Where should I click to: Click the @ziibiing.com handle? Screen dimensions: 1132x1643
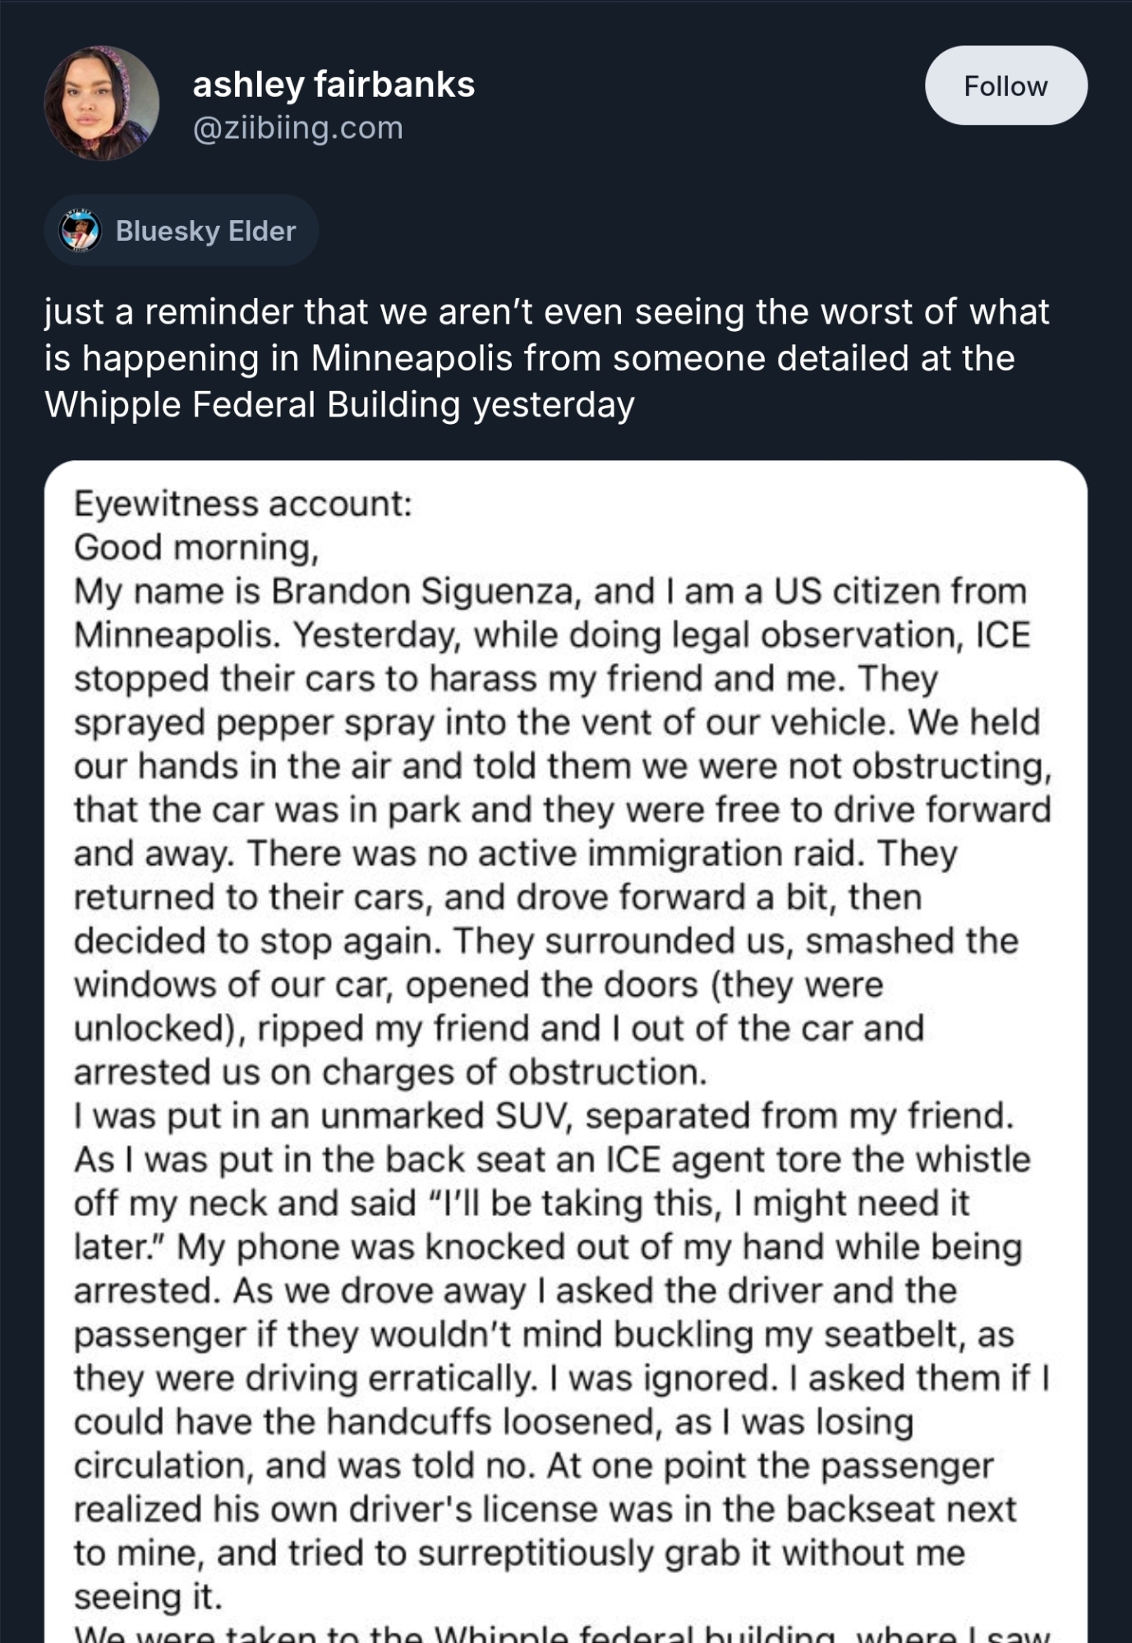click(297, 128)
